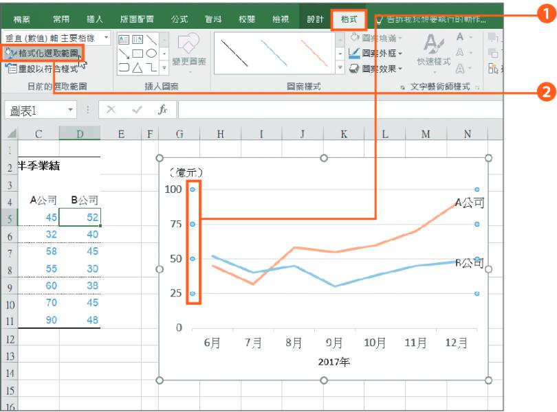Expand the Name Box dropdown arrow
Image resolution: width=557 pixels, height=412 pixels.
coord(71,110)
